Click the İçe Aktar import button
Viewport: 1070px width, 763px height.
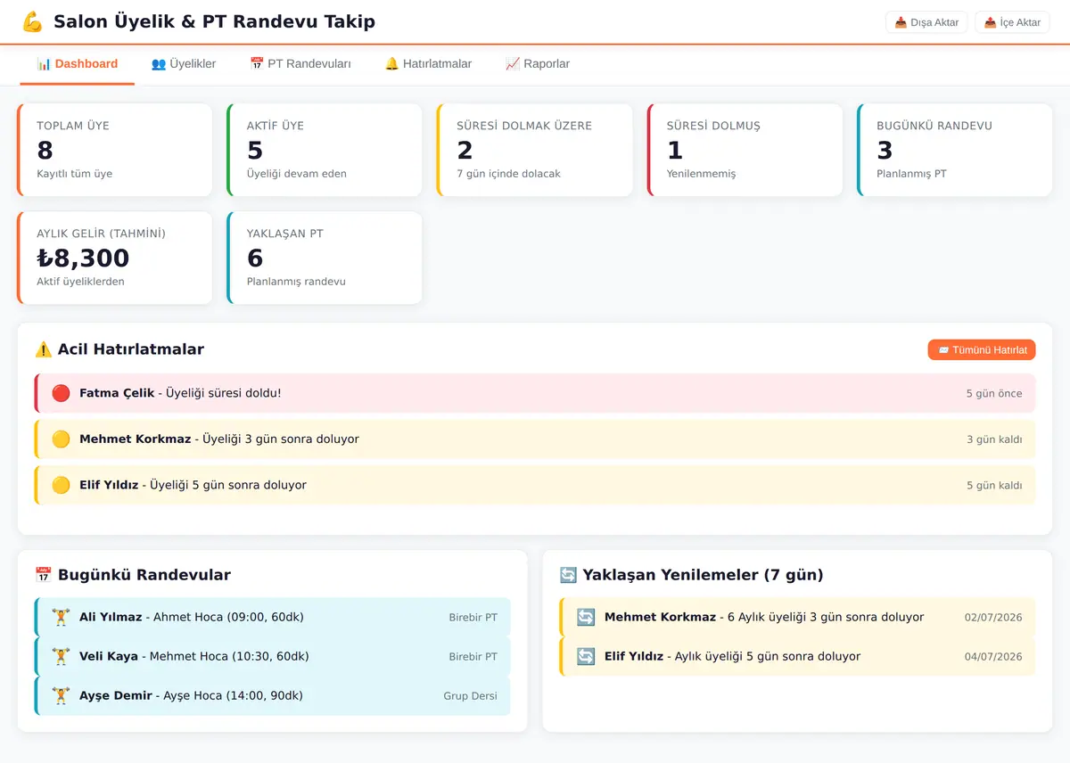(x=1012, y=22)
